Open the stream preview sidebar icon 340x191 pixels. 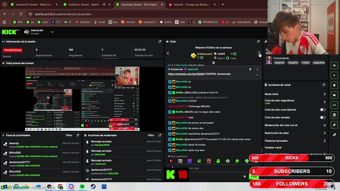coord(334,66)
